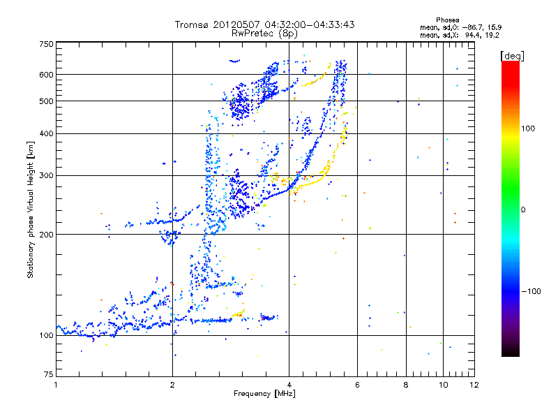Click the x-axis tick label '1'
The image size is (558, 419).
point(56,385)
